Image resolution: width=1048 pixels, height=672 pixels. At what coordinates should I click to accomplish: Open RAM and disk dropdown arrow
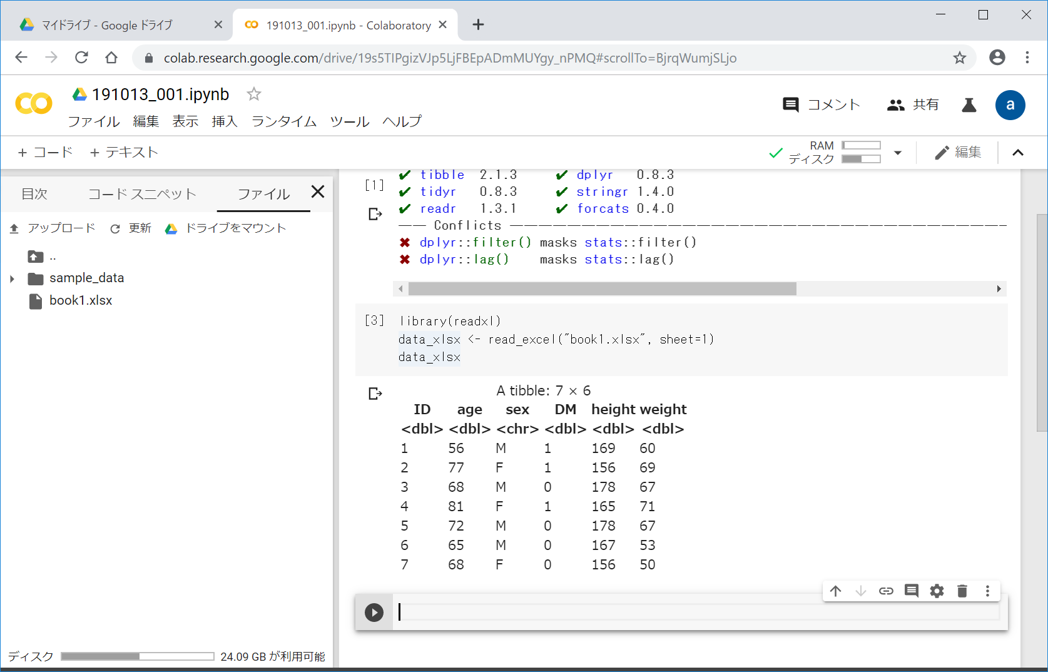pos(898,153)
